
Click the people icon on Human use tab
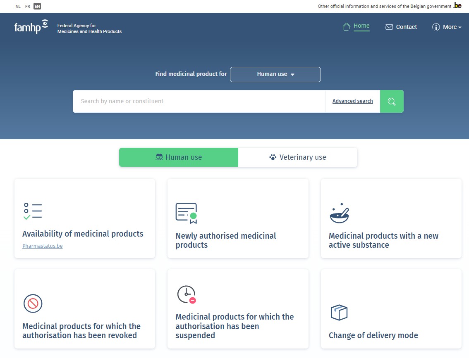pos(159,157)
